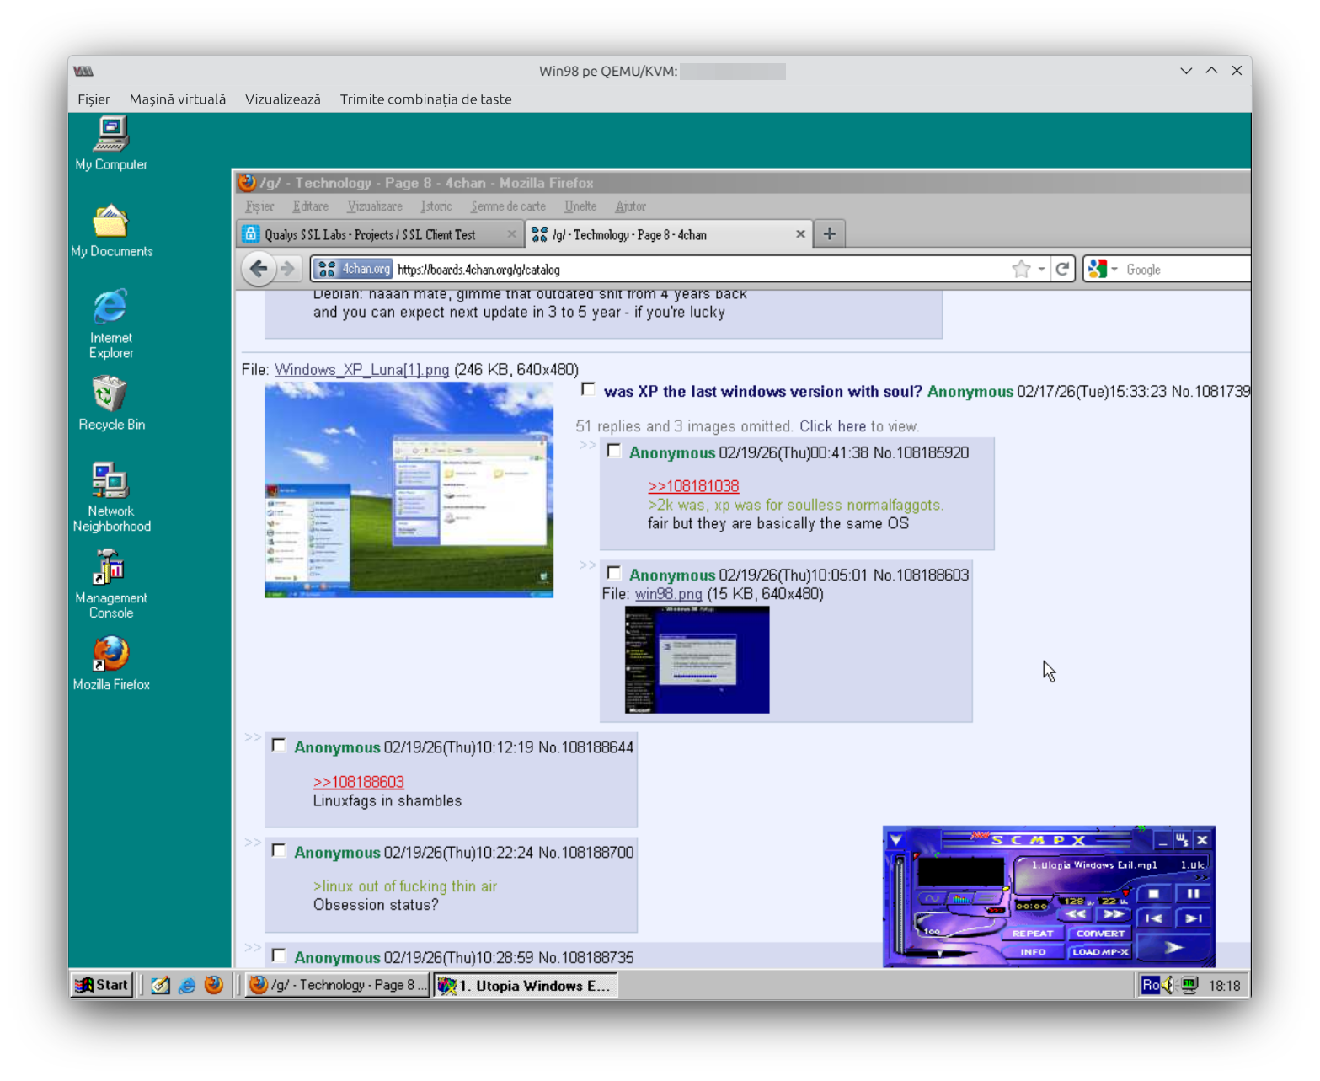
Task: Open the first Quick Launch notepad icon
Action: point(160,985)
